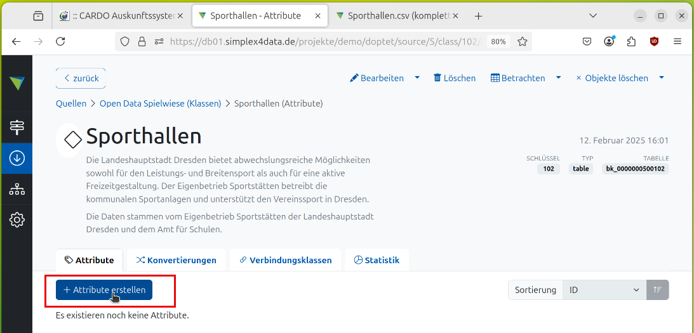This screenshot has height=333, width=694.
Task: Switch to the Verbindungsklassen tab
Action: 285,260
